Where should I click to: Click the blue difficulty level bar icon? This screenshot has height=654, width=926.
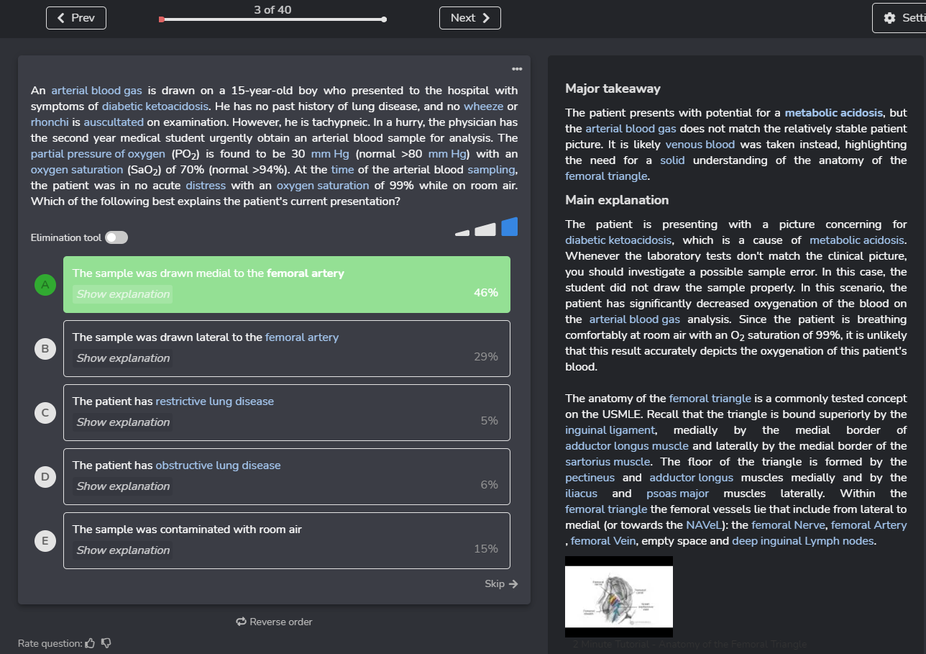(509, 227)
